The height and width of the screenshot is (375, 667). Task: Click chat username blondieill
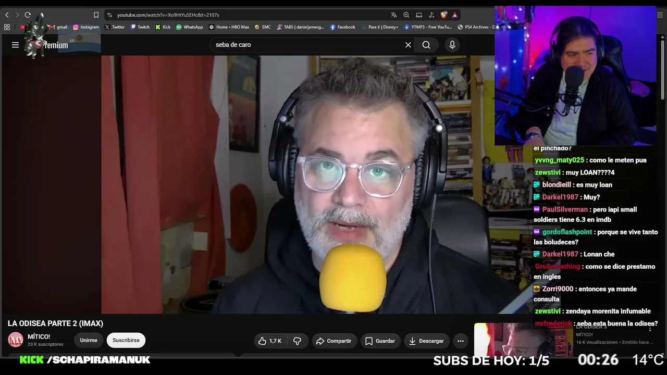(557, 185)
